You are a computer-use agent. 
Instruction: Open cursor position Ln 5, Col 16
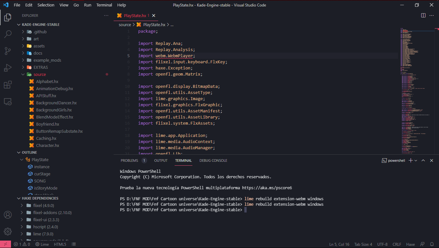[x=339, y=244]
